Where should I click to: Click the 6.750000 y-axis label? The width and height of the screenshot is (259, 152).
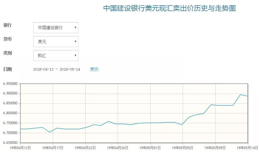[x=10, y=123]
